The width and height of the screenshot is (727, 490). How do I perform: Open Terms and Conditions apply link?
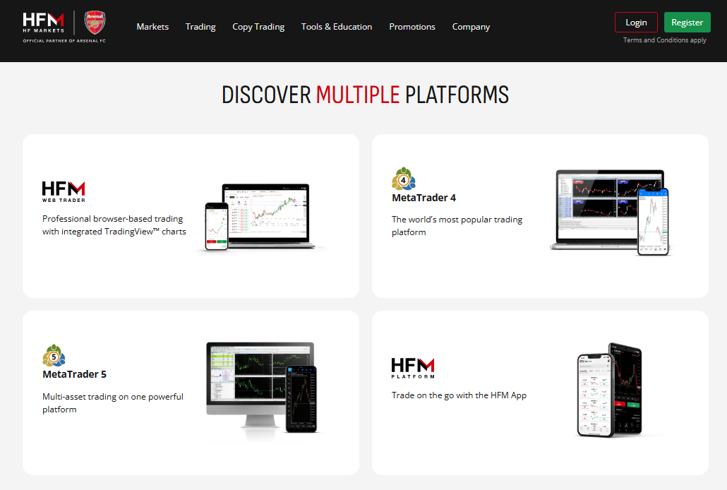click(664, 40)
